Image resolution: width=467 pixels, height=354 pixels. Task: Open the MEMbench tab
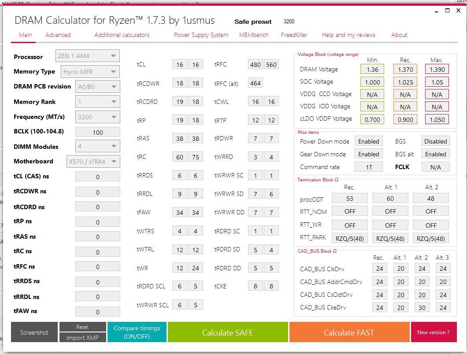pyautogui.click(x=254, y=35)
